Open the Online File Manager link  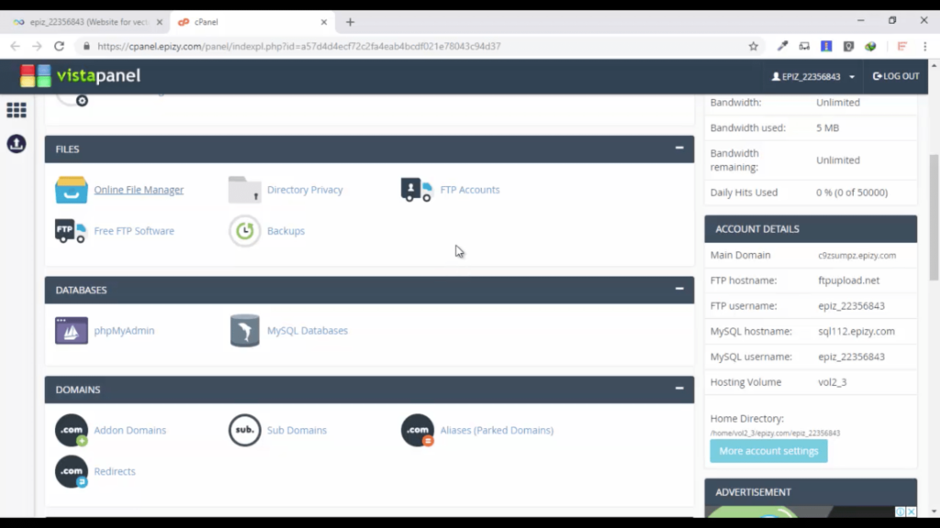(139, 190)
